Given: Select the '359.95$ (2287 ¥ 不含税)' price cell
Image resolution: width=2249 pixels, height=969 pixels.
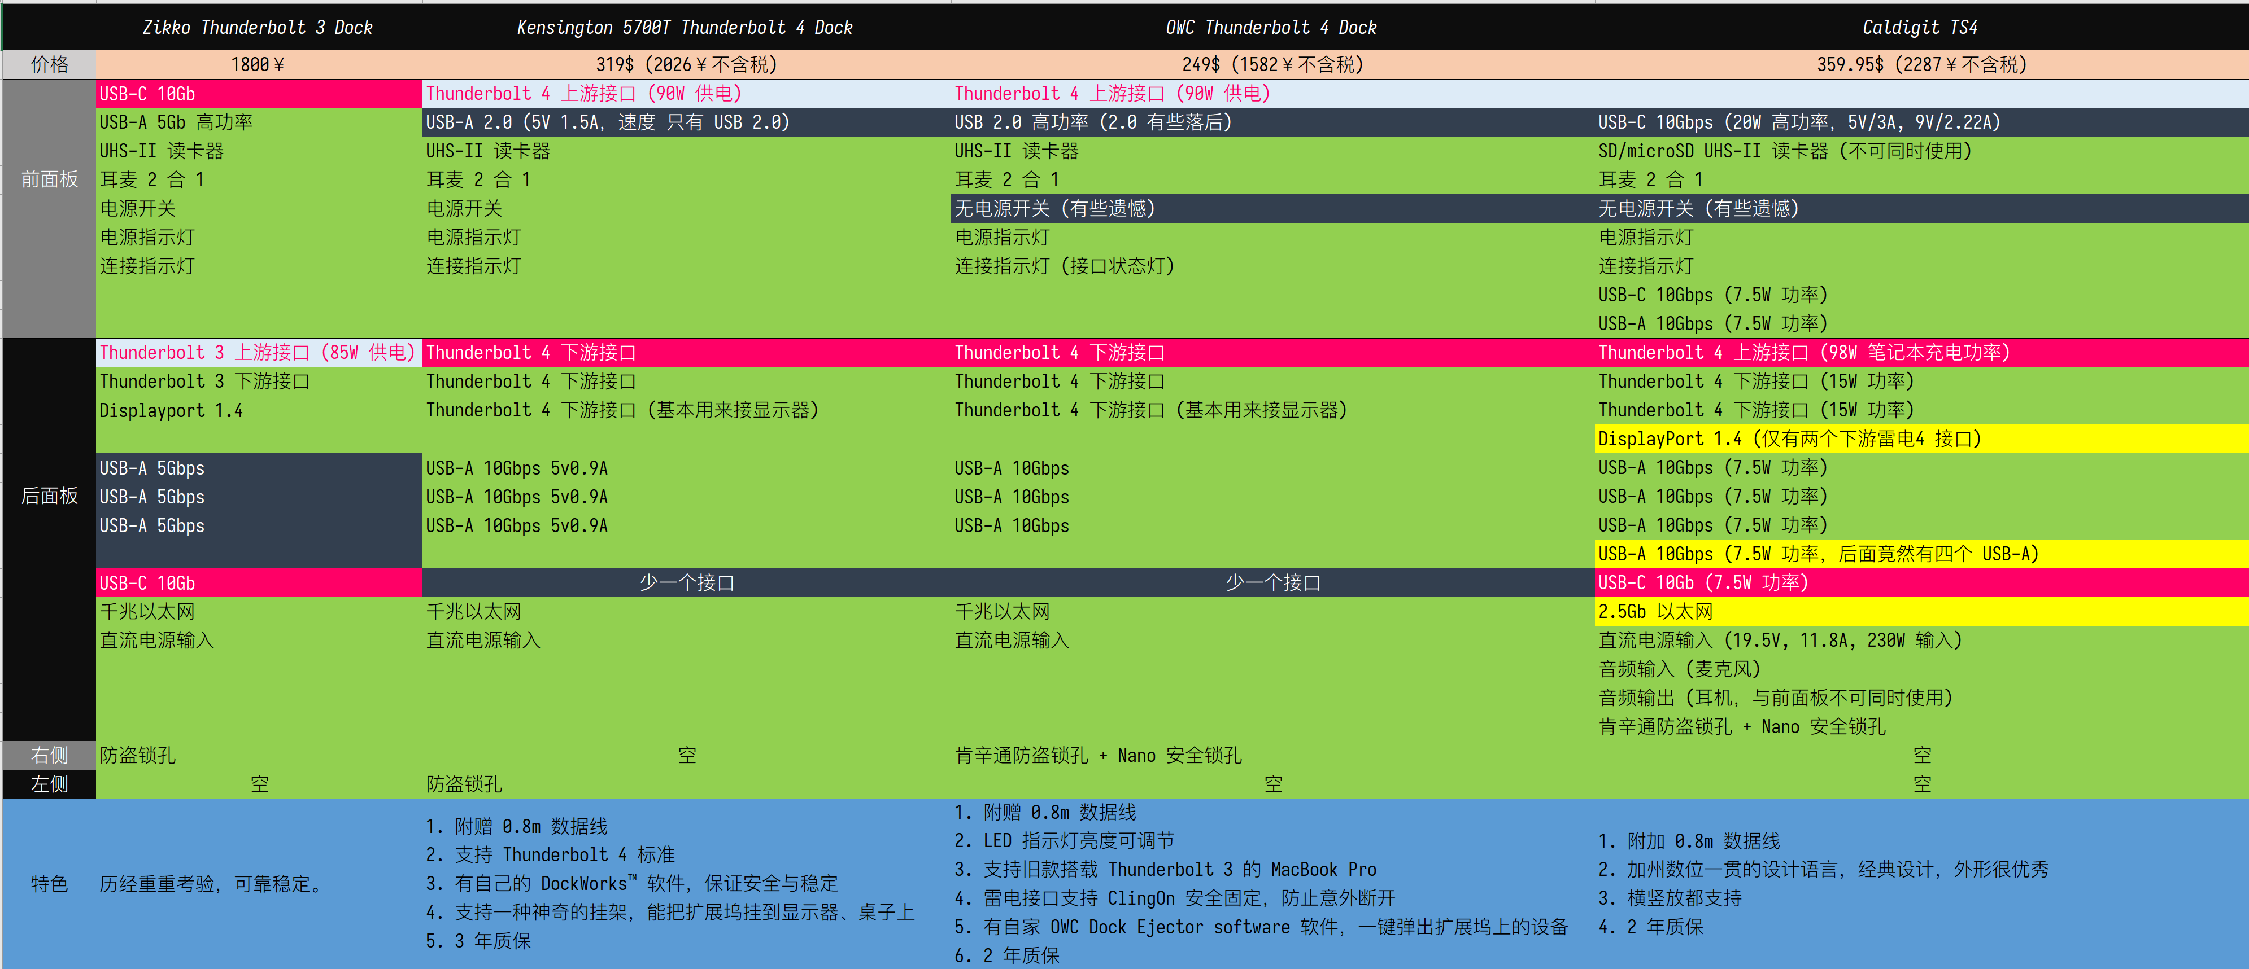Looking at the screenshot, I should pos(1921,64).
